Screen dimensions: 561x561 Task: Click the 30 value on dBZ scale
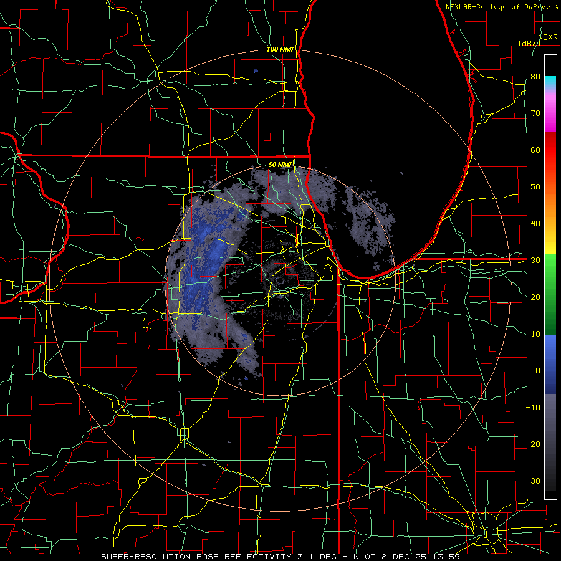point(535,261)
